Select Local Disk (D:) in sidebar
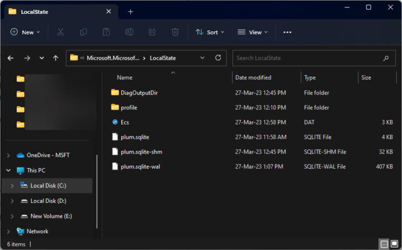 click(47, 201)
